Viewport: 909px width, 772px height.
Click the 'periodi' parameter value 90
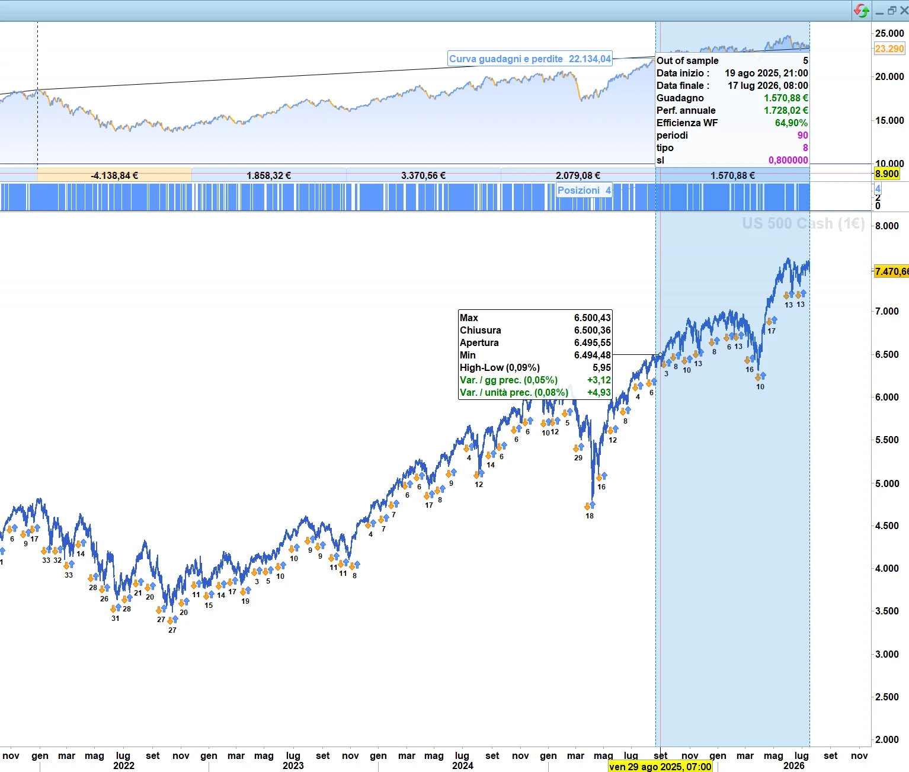(x=802, y=135)
